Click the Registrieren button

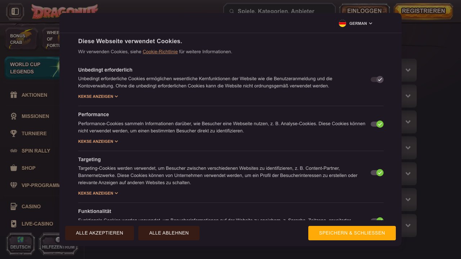pyautogui.click(x=424, y=11)
